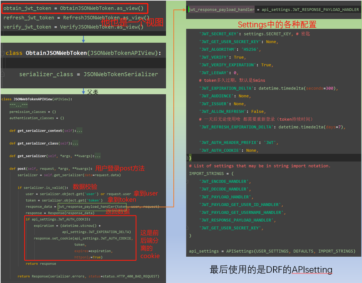Click the expires=expiration argument
Viewport: 362px width, 283px height.
click(94, 251)
